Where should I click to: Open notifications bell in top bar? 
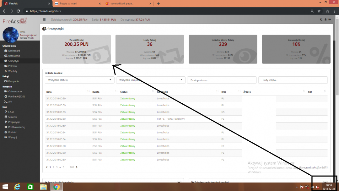point(326,19)
